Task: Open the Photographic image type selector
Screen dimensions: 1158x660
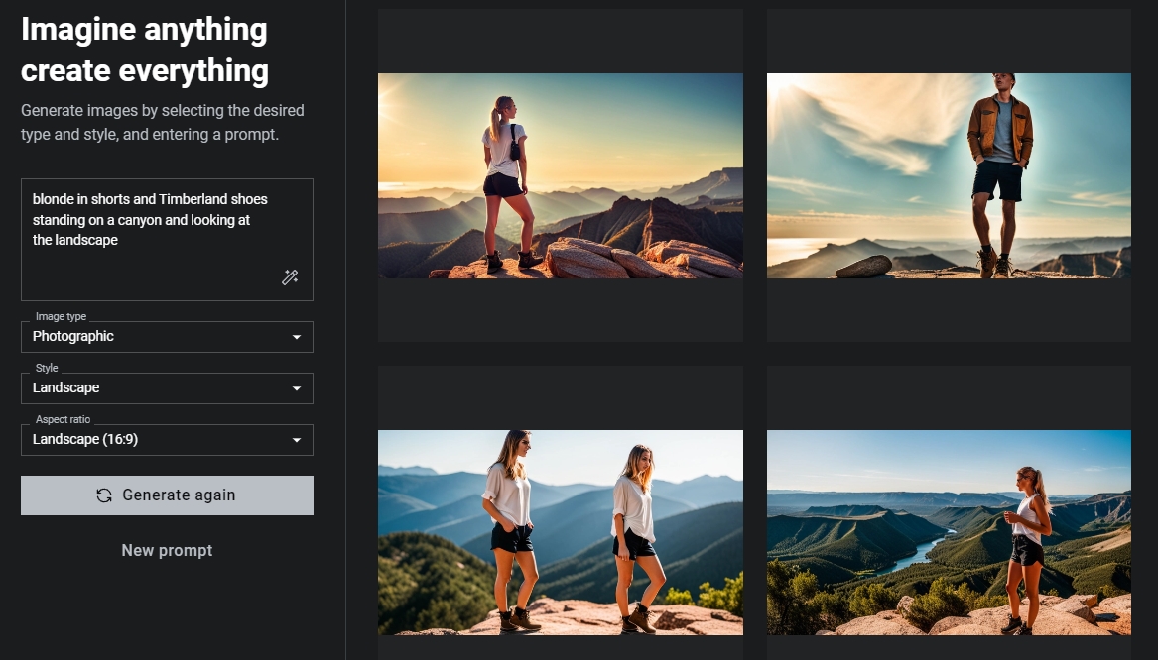Action: [x=159, y=337]
